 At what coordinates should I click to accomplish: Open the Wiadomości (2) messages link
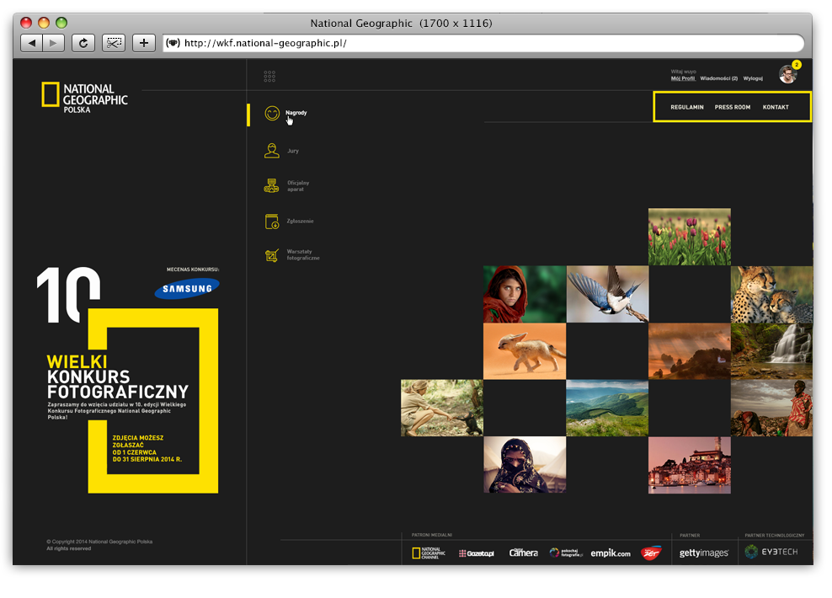pos(719,78)
